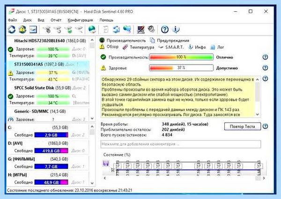The height and width of the screenshot is (199, 281).
Task: Click the app icon in the title bar
Action: click(x=11, y=11)
